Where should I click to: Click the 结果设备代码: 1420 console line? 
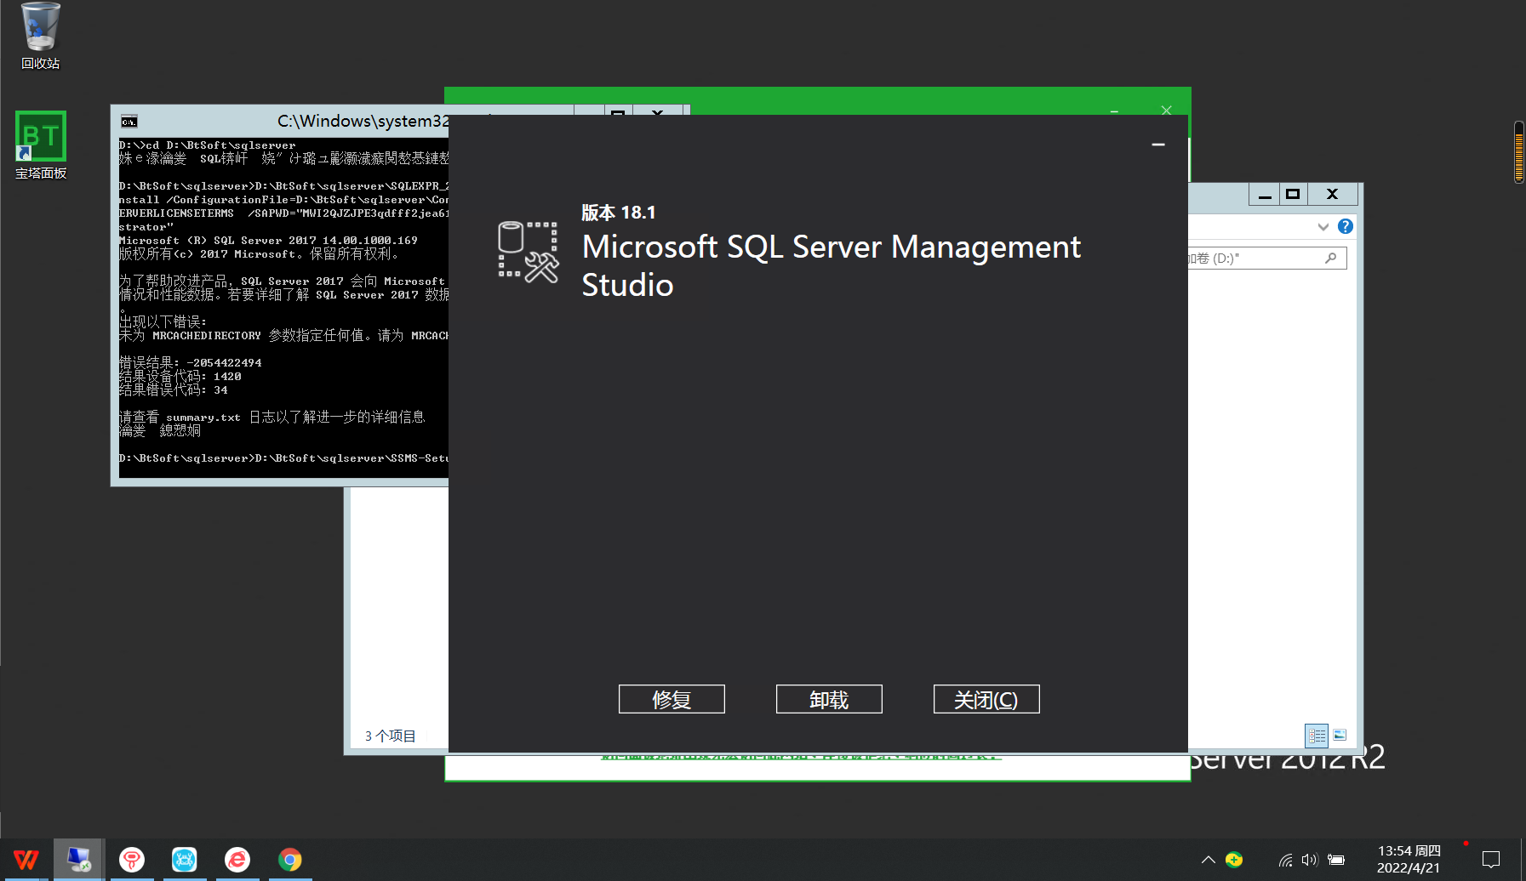coord(180,377)
